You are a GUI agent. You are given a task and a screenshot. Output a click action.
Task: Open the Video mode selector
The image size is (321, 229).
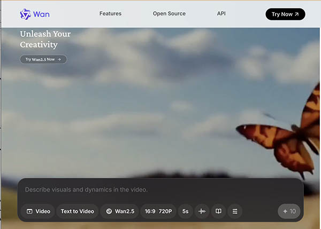38,211
